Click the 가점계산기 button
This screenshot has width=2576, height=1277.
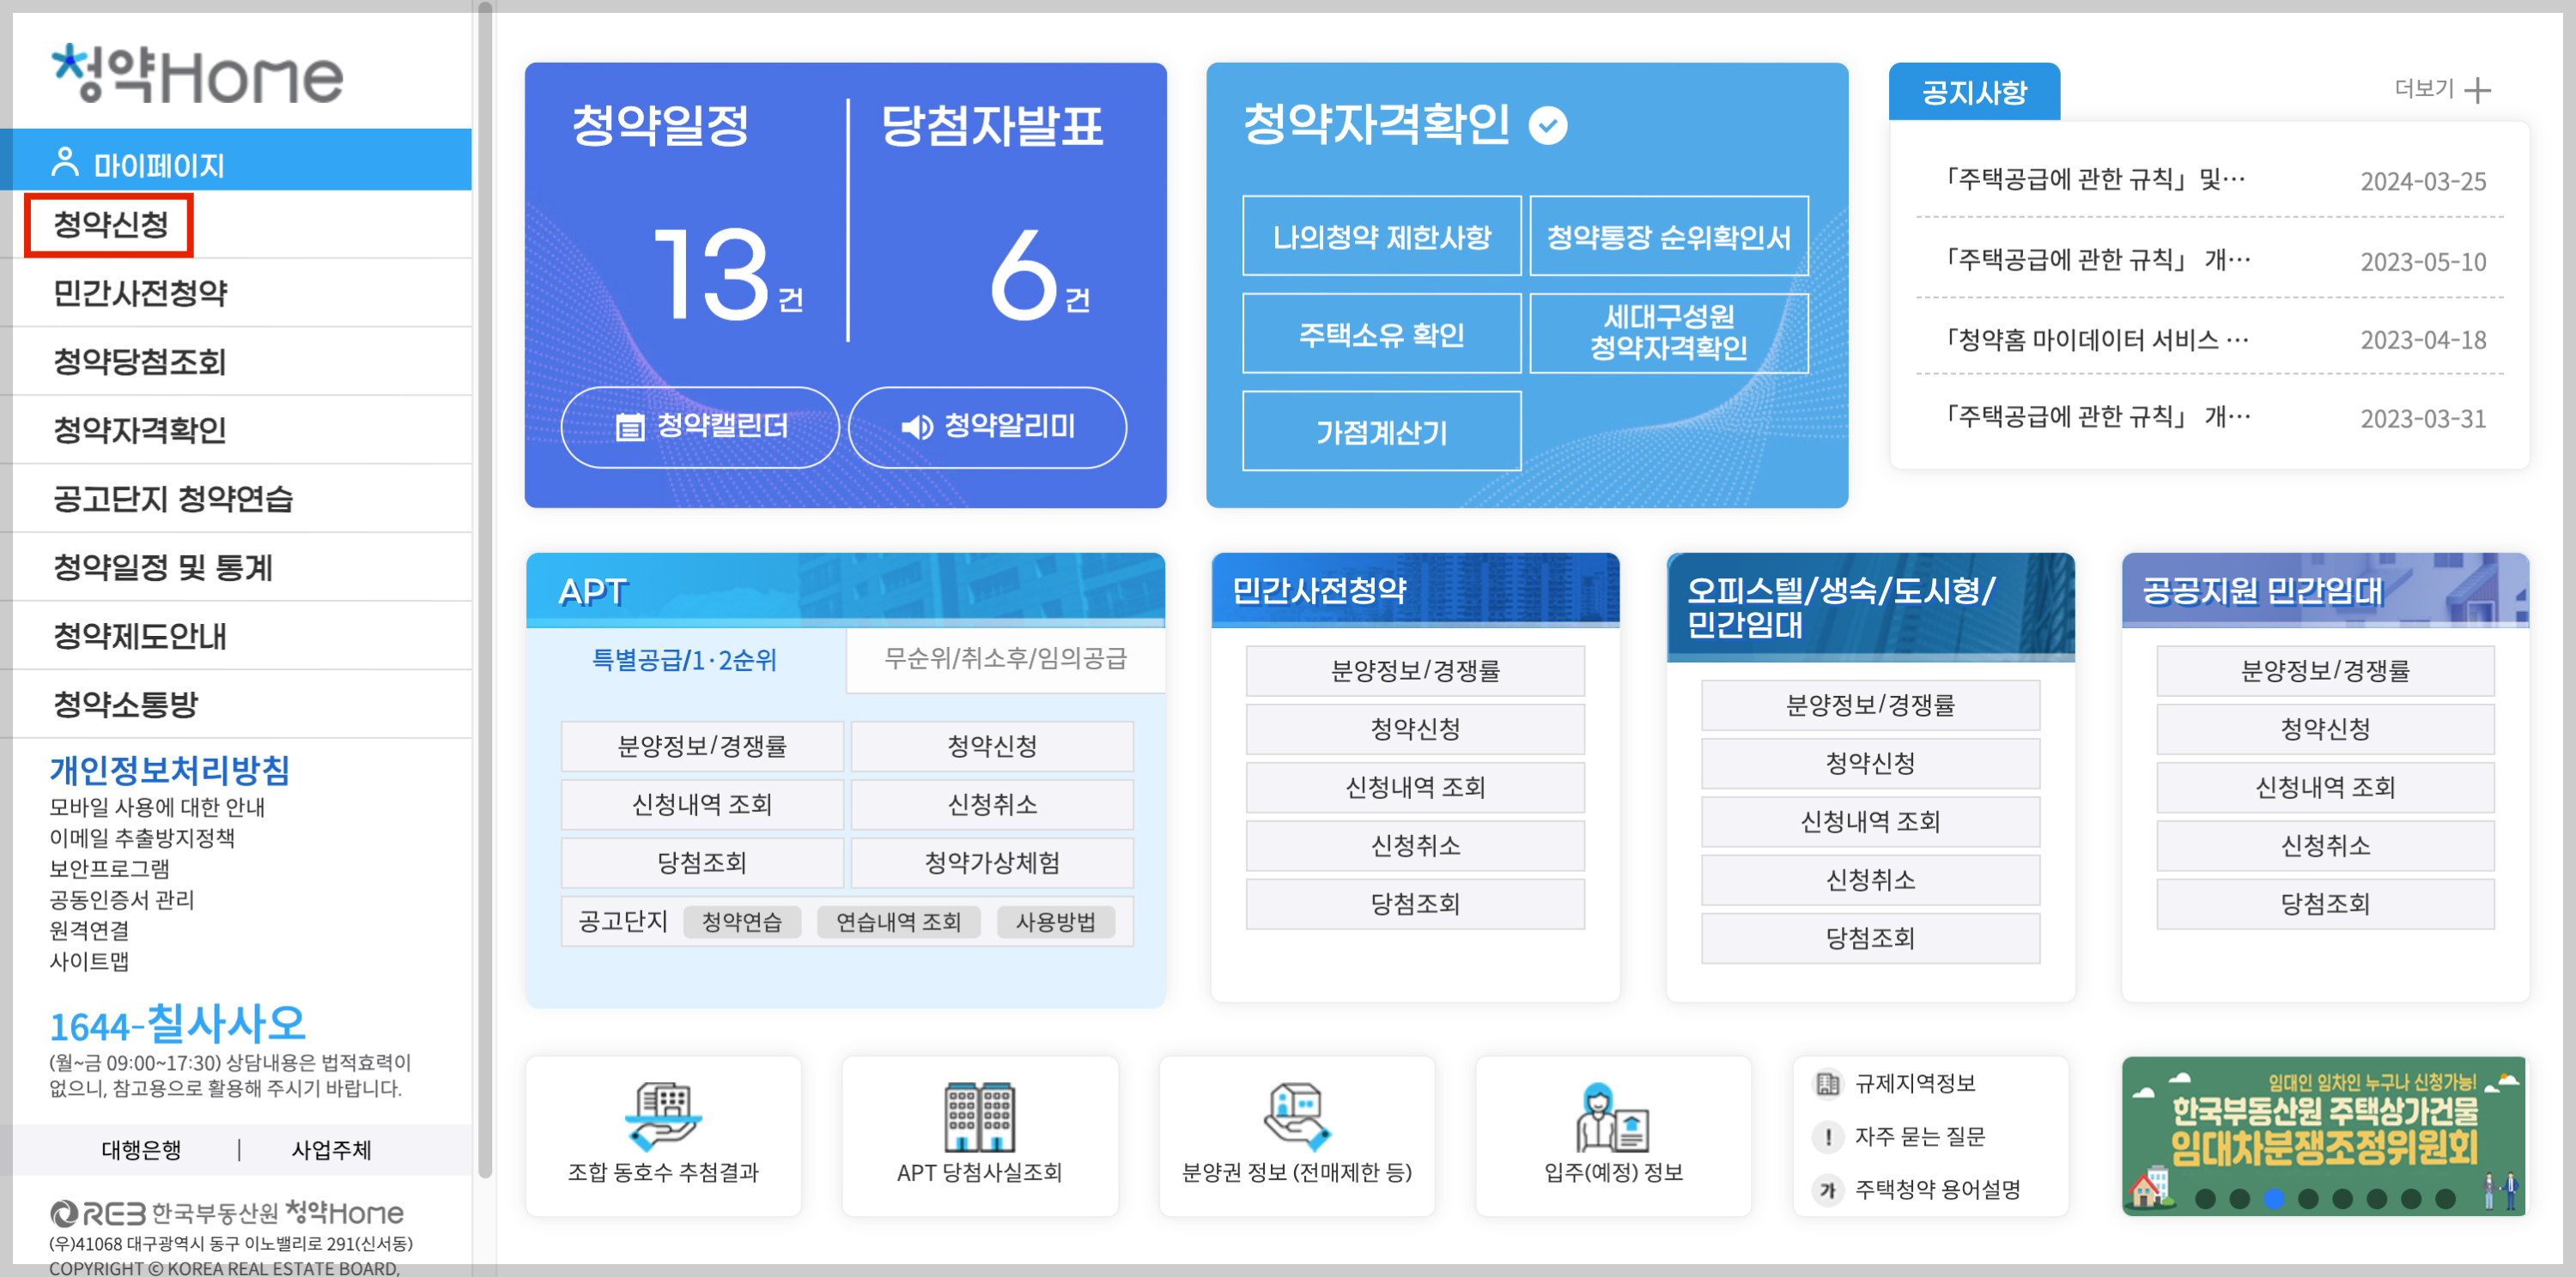(1380, 432)
